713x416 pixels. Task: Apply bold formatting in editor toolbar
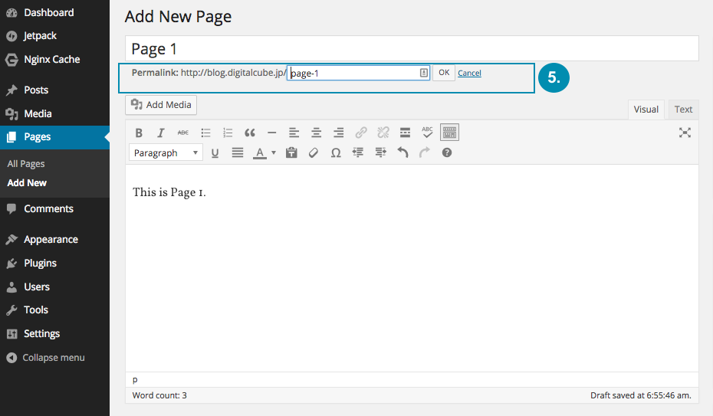[x=139, y=133]
